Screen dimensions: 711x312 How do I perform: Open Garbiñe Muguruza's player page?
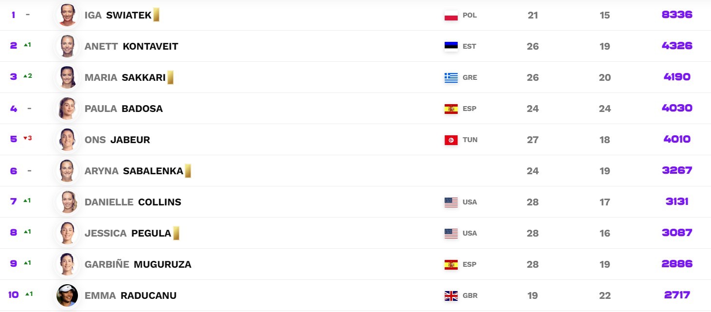coord(138,264)
